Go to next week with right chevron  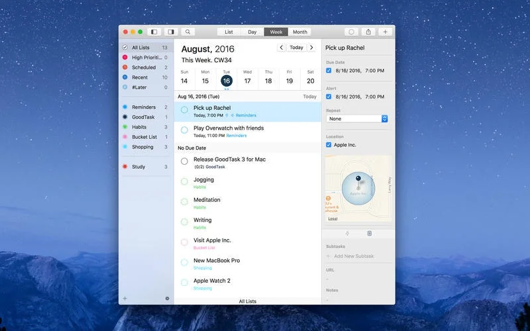tap(311, 48)
